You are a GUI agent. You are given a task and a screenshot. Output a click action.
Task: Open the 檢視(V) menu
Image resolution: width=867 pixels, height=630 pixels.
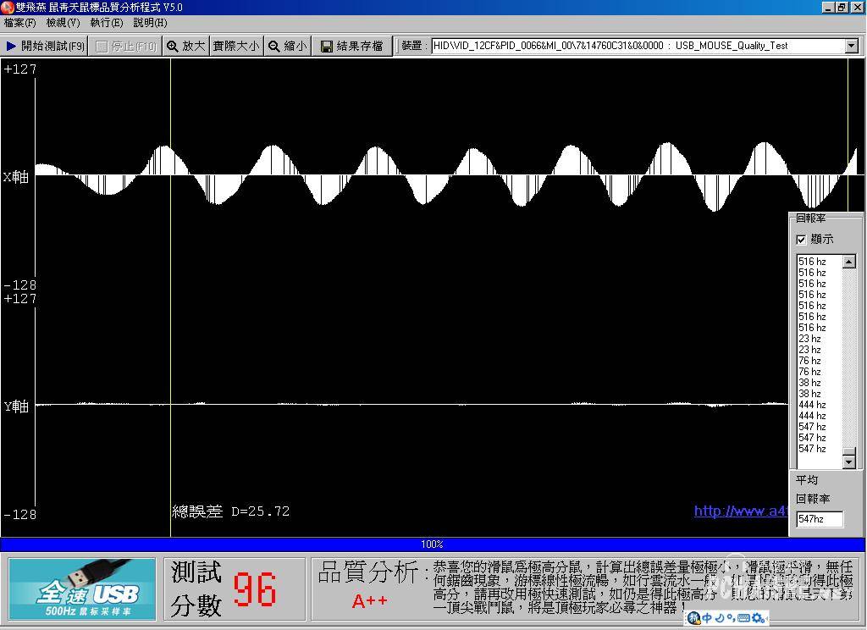(x=64, y=23)
